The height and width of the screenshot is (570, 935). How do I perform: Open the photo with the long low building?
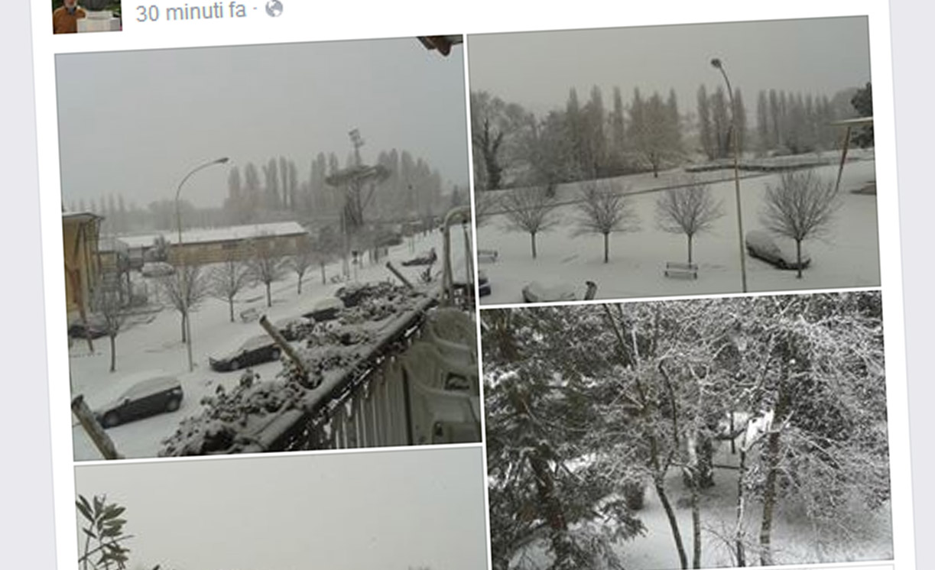pyautogui.click(x=268, y=248)
